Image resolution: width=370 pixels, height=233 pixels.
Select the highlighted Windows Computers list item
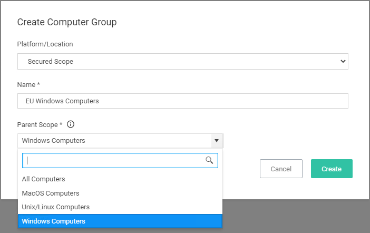(54, 221)
